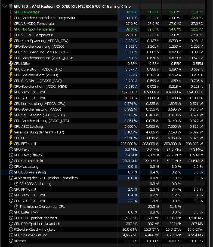Click thermometer icon of GPU VR VDDC Temperatur

(11, 24)
